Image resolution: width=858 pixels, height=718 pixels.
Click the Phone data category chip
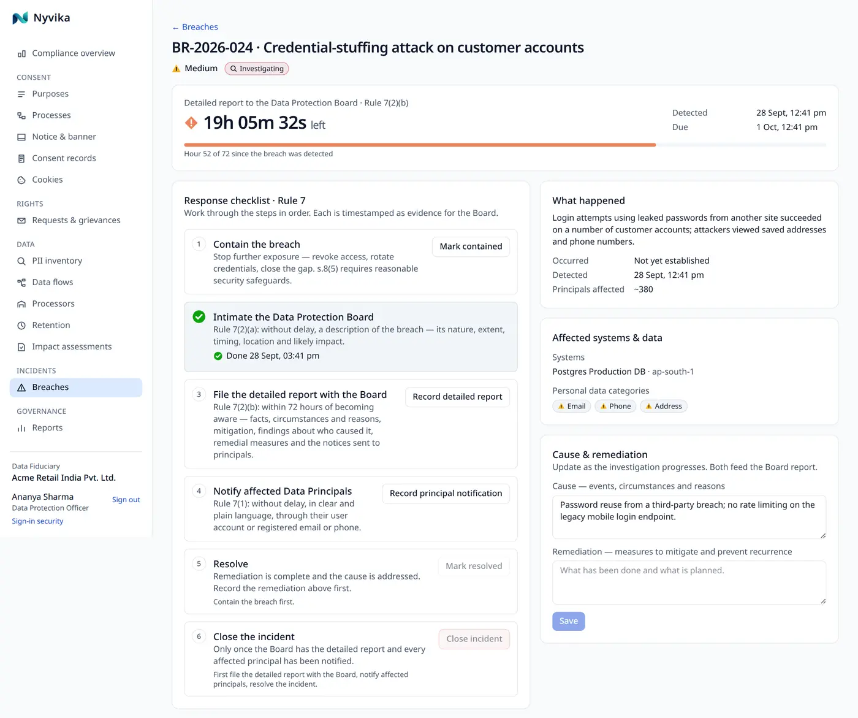pyautogui.click(x=615, y=407)
